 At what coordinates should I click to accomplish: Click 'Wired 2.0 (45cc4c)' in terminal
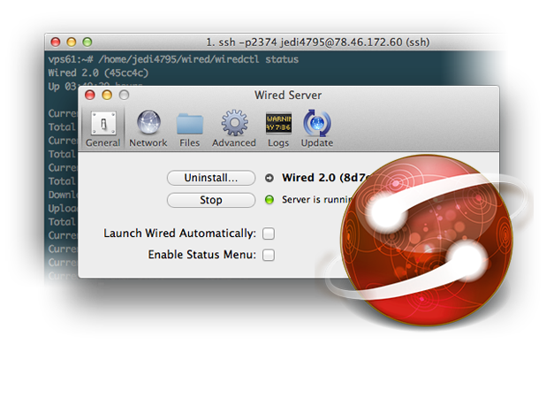tap(98, 73)
